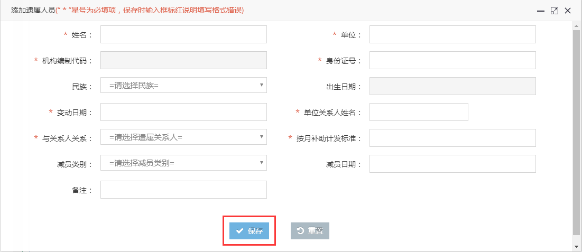Click the 变动日期 date field
The height and width of the screenshot is (252, 582).
point(184,112)
